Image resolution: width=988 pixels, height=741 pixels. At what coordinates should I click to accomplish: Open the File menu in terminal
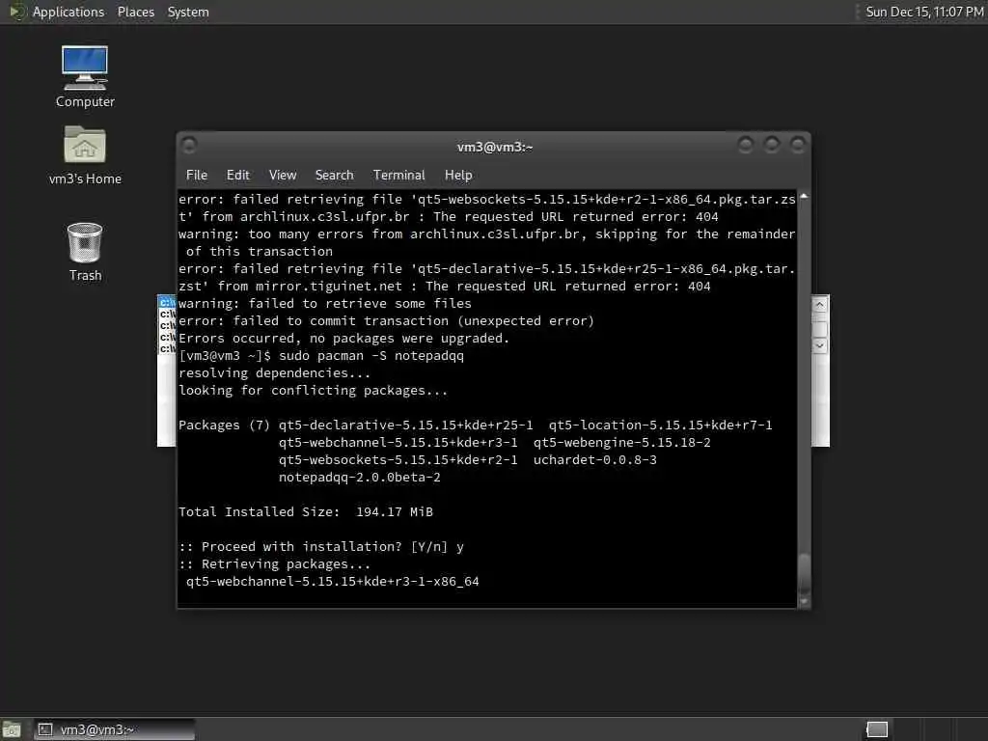197,176
